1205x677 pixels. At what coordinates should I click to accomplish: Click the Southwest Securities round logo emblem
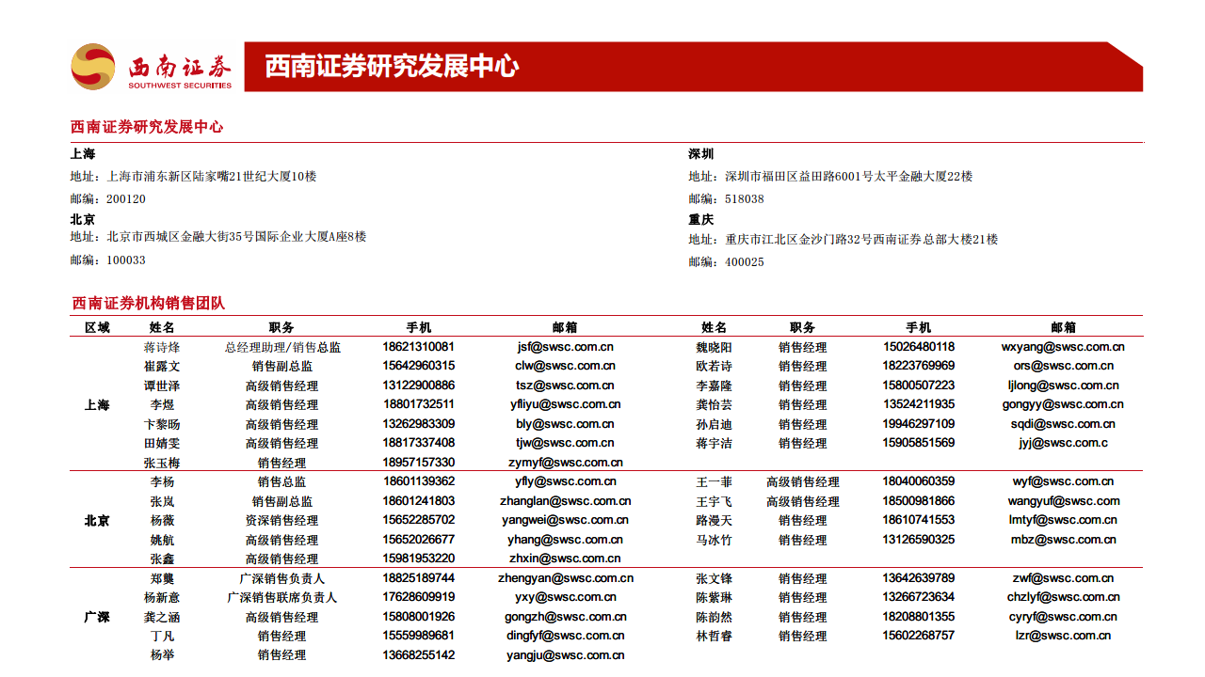(x=93, y=67)
